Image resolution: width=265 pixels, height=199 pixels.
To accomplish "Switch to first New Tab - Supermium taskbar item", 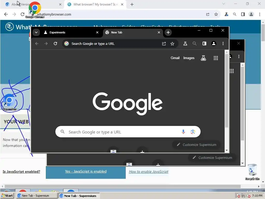I will (x=37, y=196).
